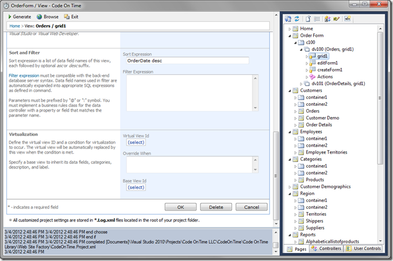The height and width of the screenshot is (261, 393).
Task: Click the new field 'abc' icon
Action: point(348,18)
